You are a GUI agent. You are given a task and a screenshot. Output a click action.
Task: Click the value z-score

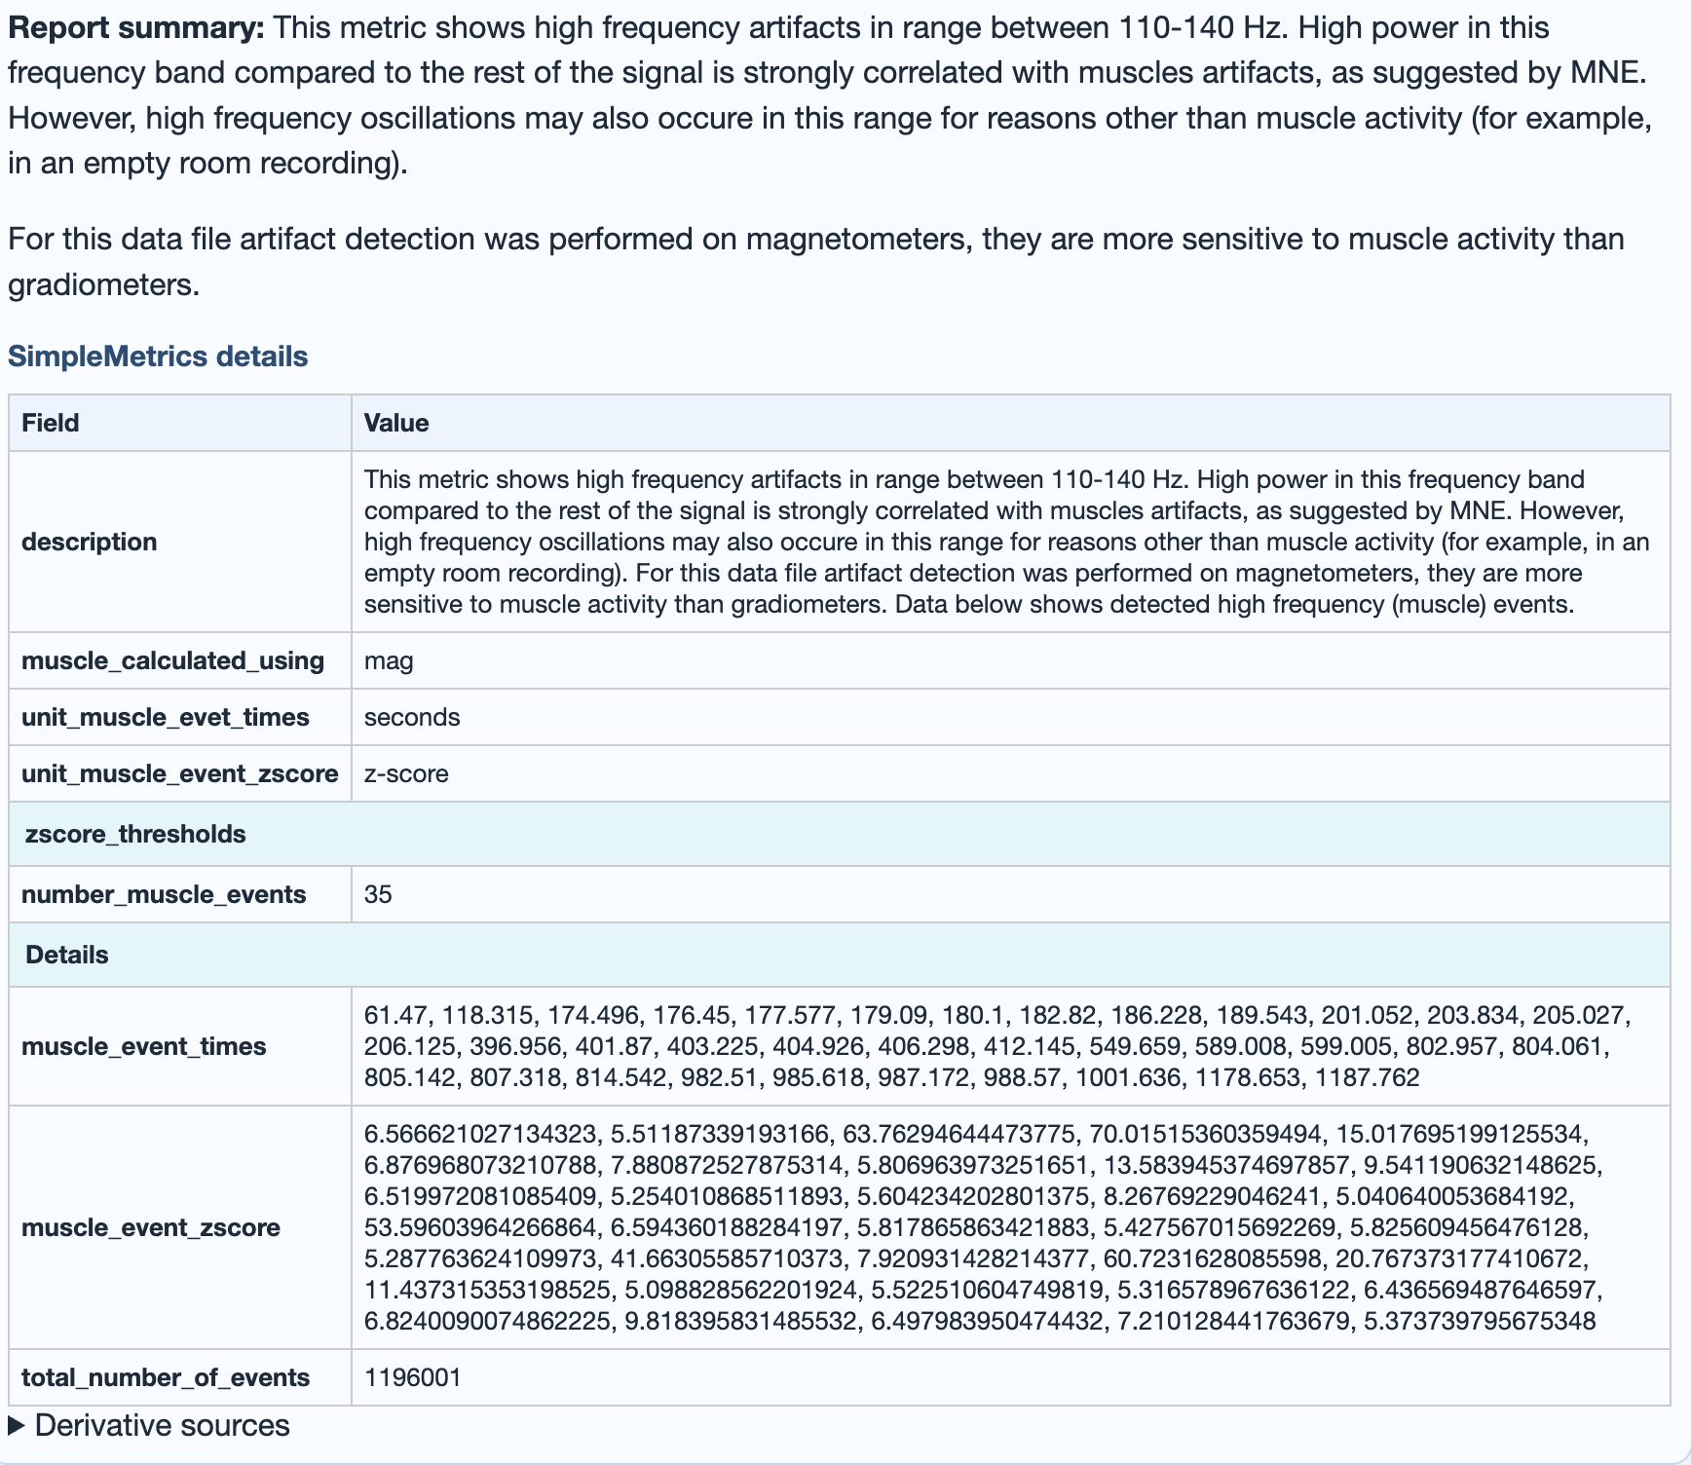(406, 774)
